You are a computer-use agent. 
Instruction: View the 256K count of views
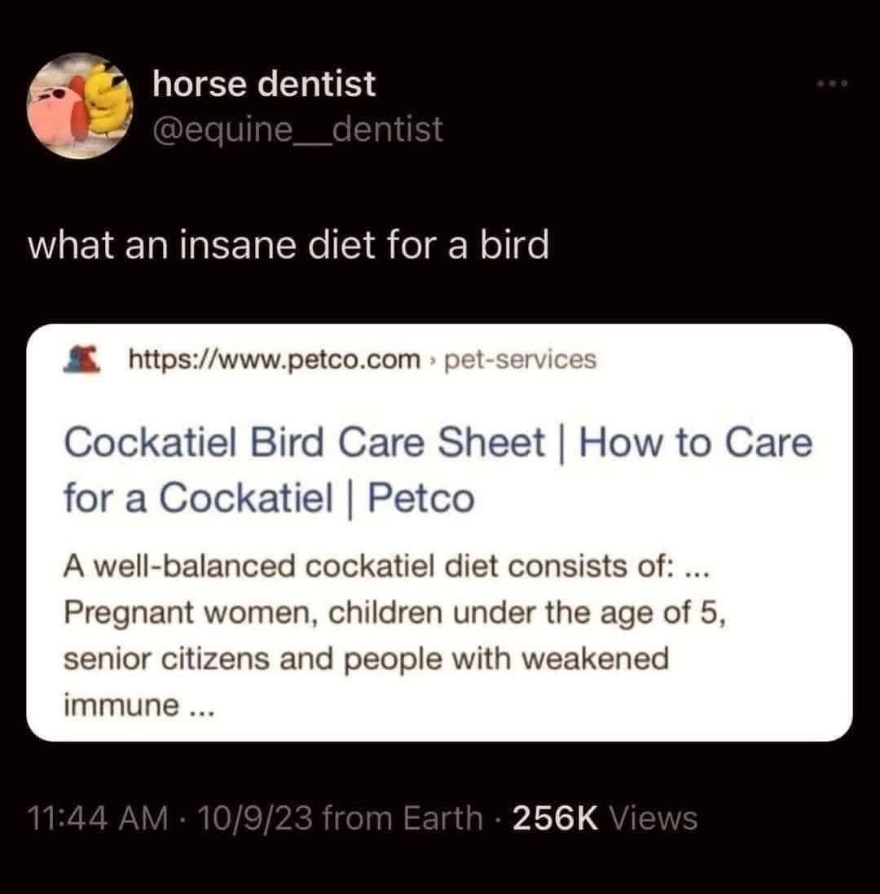click(x=557, y=818)
